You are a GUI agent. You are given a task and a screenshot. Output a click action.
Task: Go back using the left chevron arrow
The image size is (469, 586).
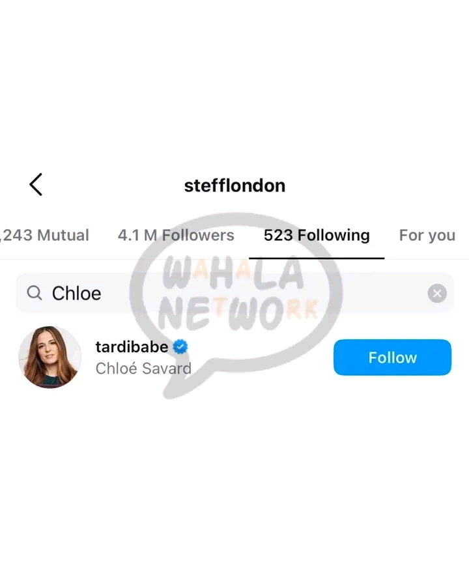coord(36,185)
